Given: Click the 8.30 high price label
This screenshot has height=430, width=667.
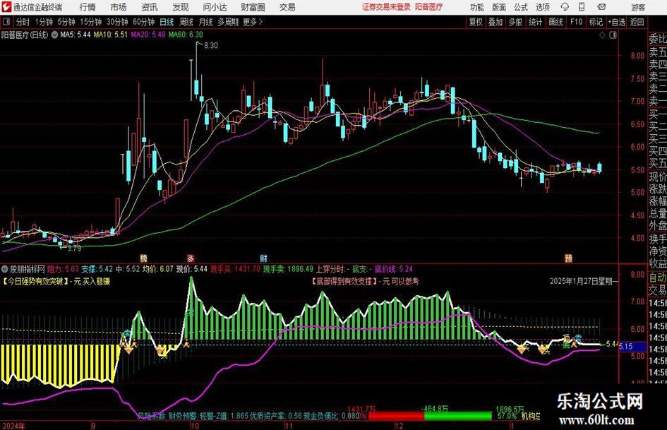Looking at the screenshot, I should coord(211,46).
